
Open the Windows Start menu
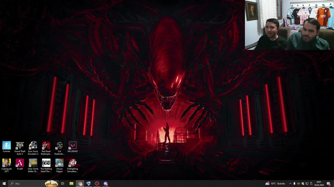click(4, 184)
